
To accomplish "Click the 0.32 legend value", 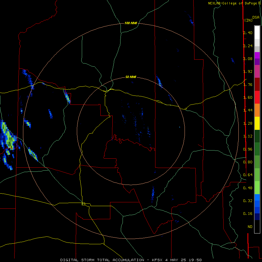I will pos(248,201).
